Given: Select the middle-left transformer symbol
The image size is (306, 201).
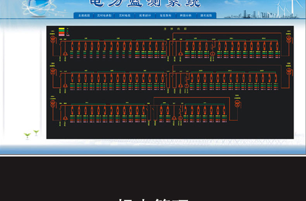Looking at the screenshot, I should point(53,71).
